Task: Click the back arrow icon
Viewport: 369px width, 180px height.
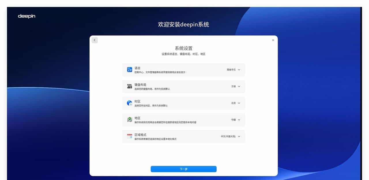Action: (95, 40)
